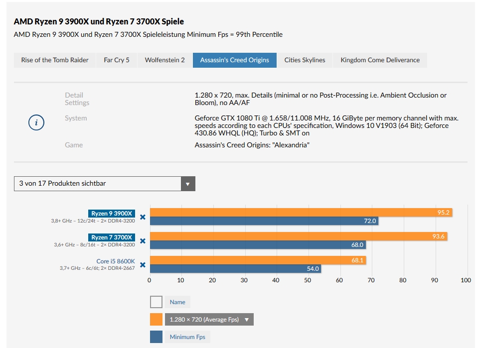Select the Wolfenstein 2 tab
This screenshot has width=478, height=348.
(164, 60)
